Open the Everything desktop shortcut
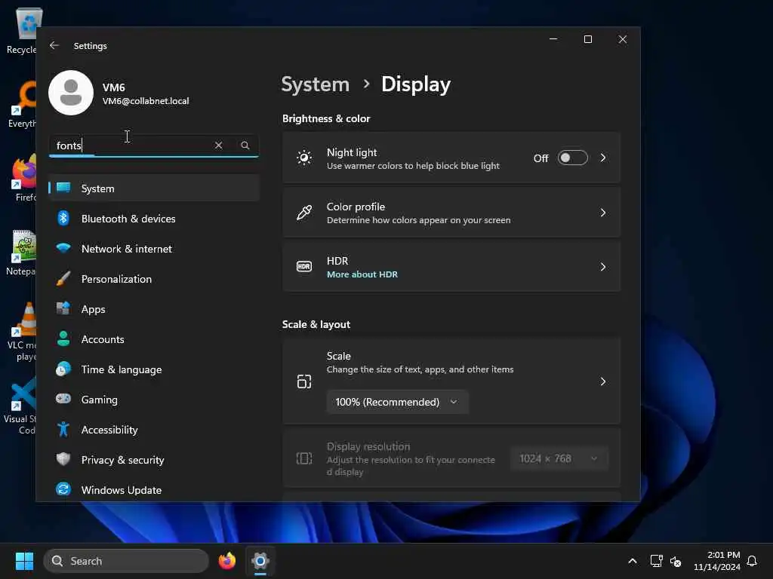This screenshot has width=773, height=579. (20, 104)
